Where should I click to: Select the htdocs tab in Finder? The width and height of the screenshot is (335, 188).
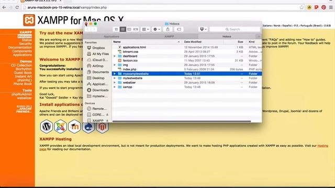point(227,37)
